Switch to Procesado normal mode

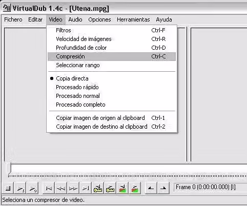112,96
